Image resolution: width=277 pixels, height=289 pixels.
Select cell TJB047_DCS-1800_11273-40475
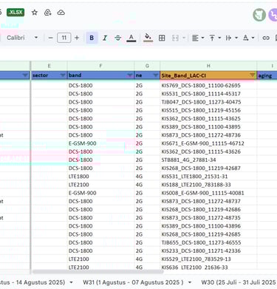click(208, 102)
